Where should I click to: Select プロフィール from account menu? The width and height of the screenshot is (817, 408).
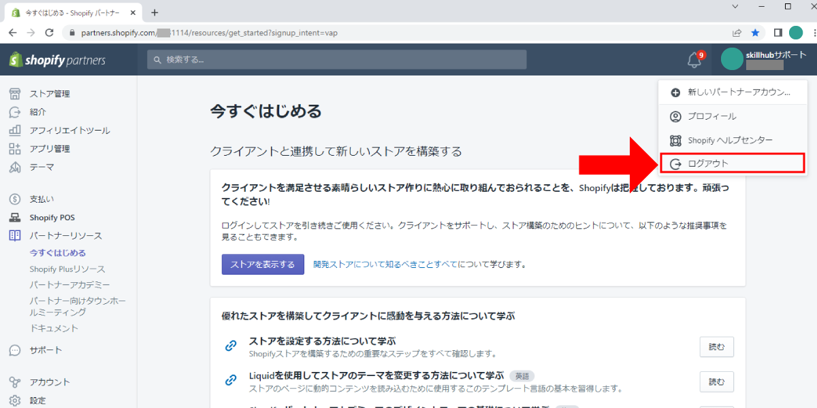click(x=733, y=116)
